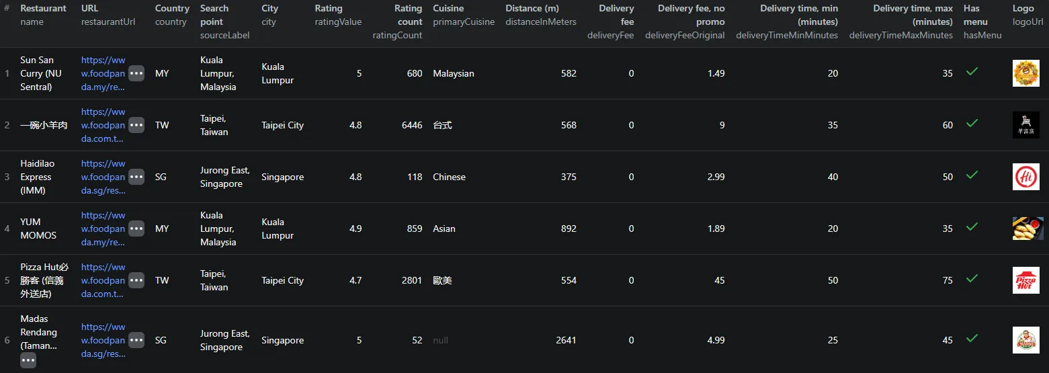This screenshot has width=1049, height=373.
Task: Select the Sun San Curry (NU Sentral) name cell
Action: pyautogui.click(x=42, y=73)
